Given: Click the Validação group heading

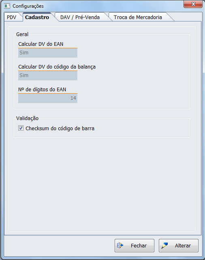Looking at the screenshot, I should [27, 118].
